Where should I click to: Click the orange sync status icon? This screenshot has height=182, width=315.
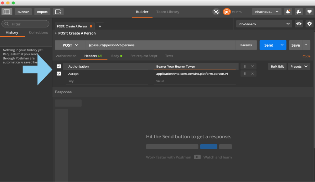pyautogui.click(x=227, y=12)
